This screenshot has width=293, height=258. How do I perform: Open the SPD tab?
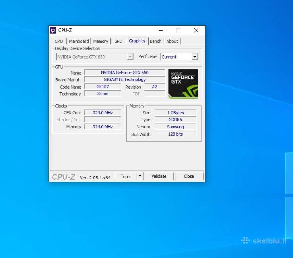(119, 41)
